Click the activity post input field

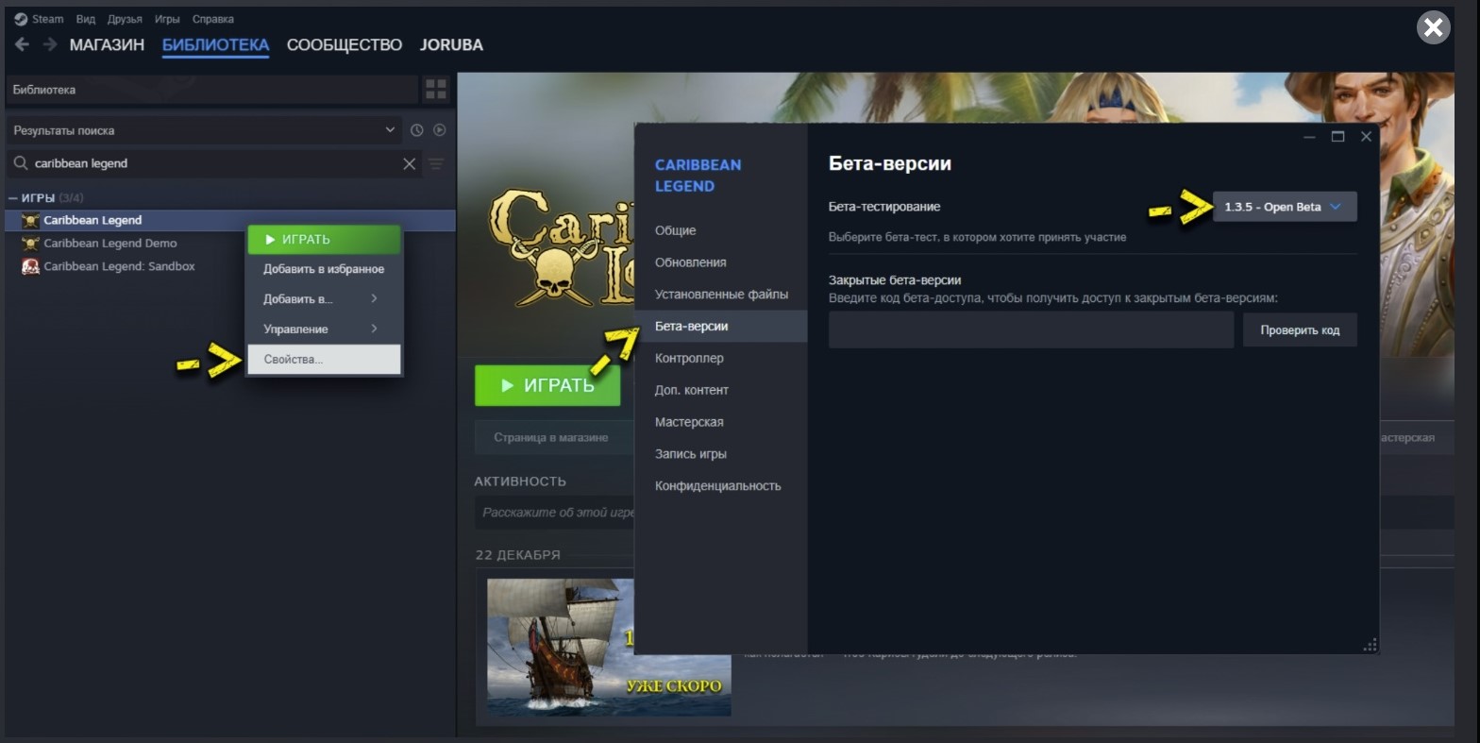(555, 513)
